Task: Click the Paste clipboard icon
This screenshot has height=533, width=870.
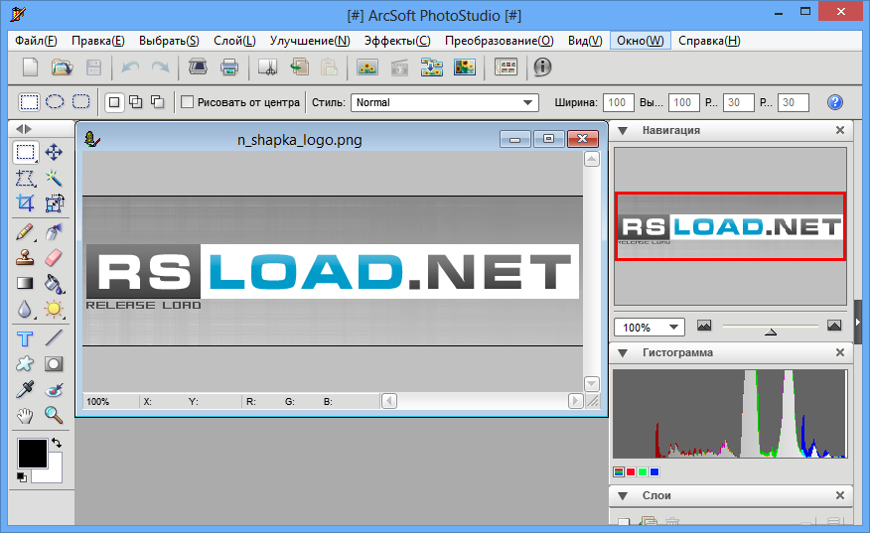Action: [x=329, y=67]
